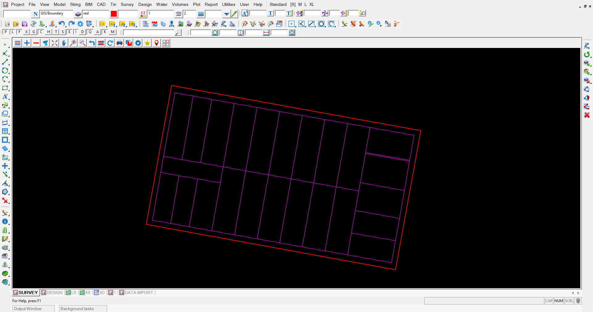Click the red map pin icon
Viewport: 593px width, 312px height.
pos(157,43)
